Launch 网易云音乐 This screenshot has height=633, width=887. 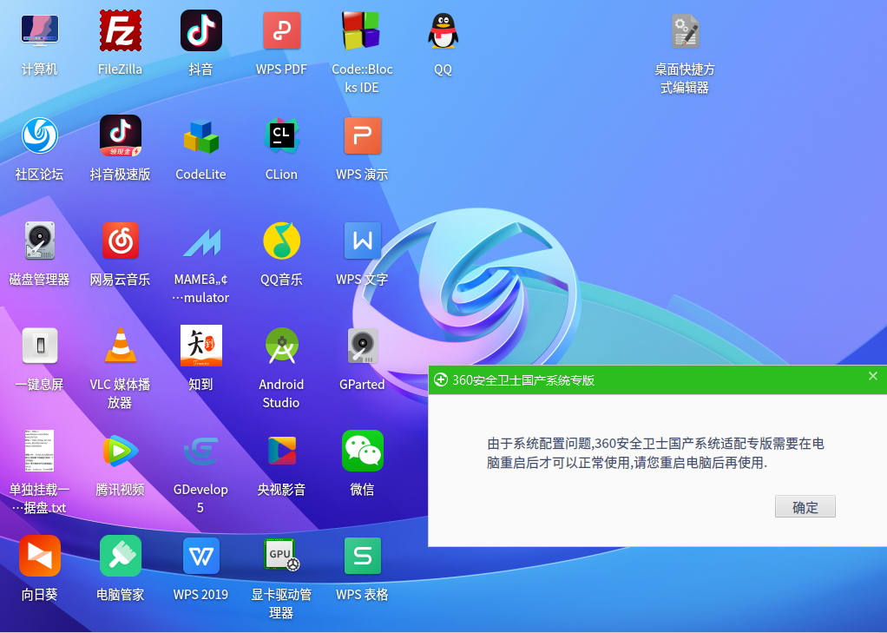[x=120, y=241]
